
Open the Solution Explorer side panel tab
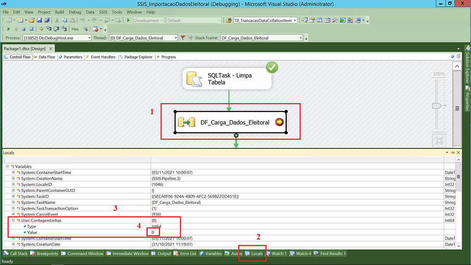pos(467,64)
